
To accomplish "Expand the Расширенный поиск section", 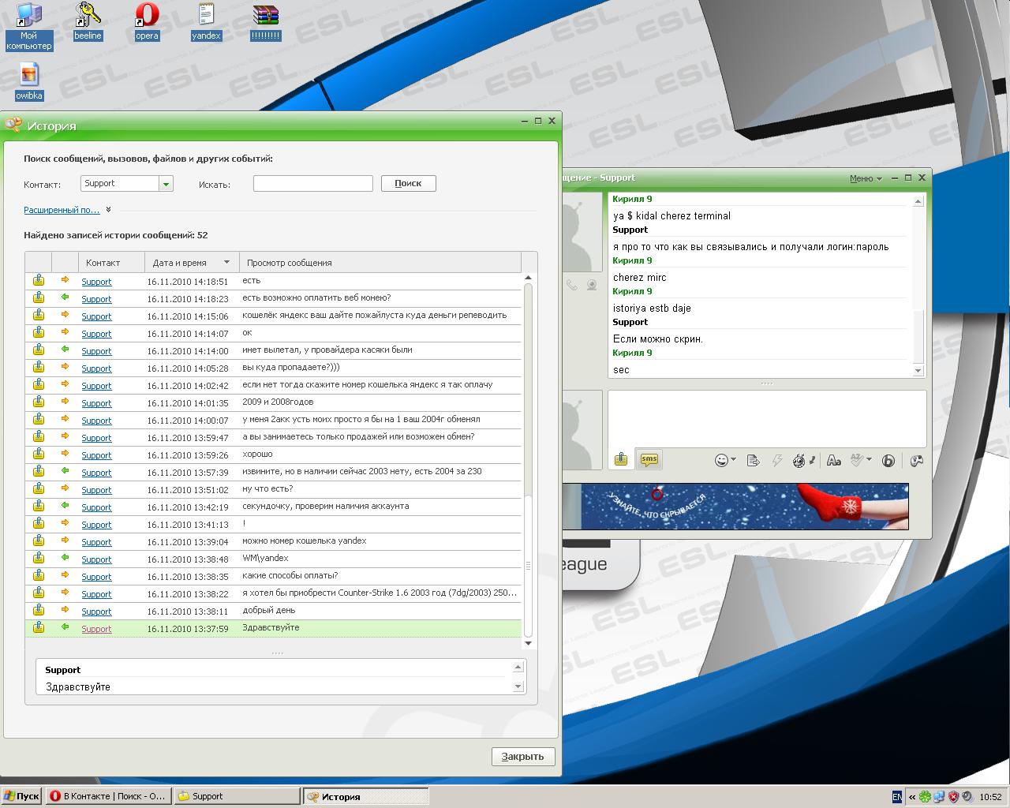I will tap(62, 210).
